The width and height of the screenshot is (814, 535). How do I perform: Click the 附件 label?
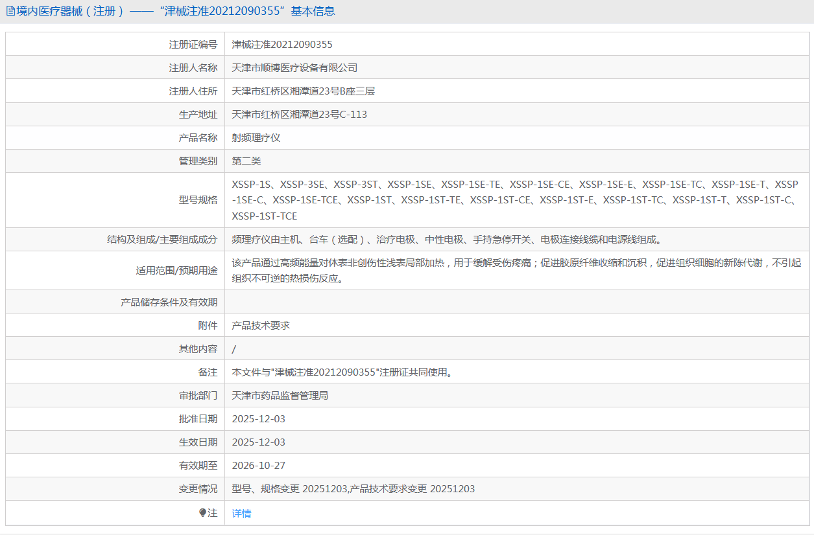pos(208,325)
